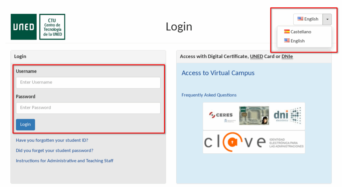Screen dimensions: 342x187
Task: Focus the Enter Password field
Action: pos(88,108)
